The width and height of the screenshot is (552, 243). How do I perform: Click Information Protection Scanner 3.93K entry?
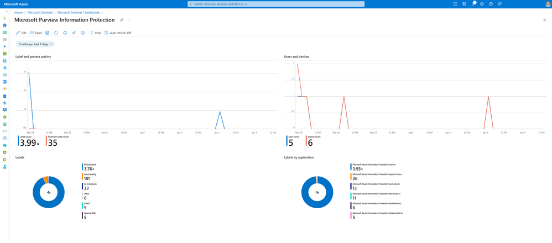tap(374, 167)
